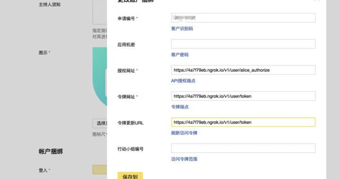Viewport: 340px width, 179px height.
Task: Click the API授权端点 hint text
Action: pyautogui.click(x=183, y=81)
